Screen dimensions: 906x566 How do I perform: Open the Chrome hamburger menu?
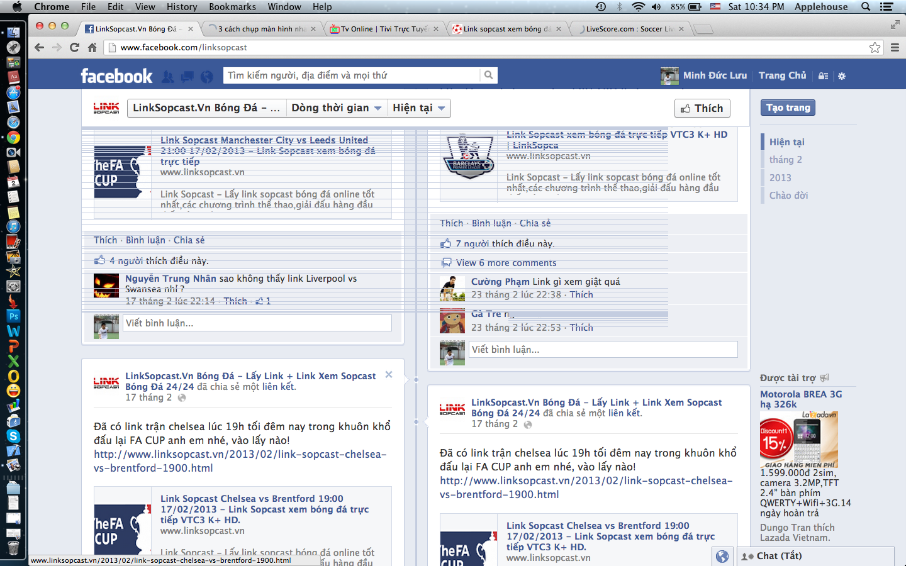coord(895,48)
